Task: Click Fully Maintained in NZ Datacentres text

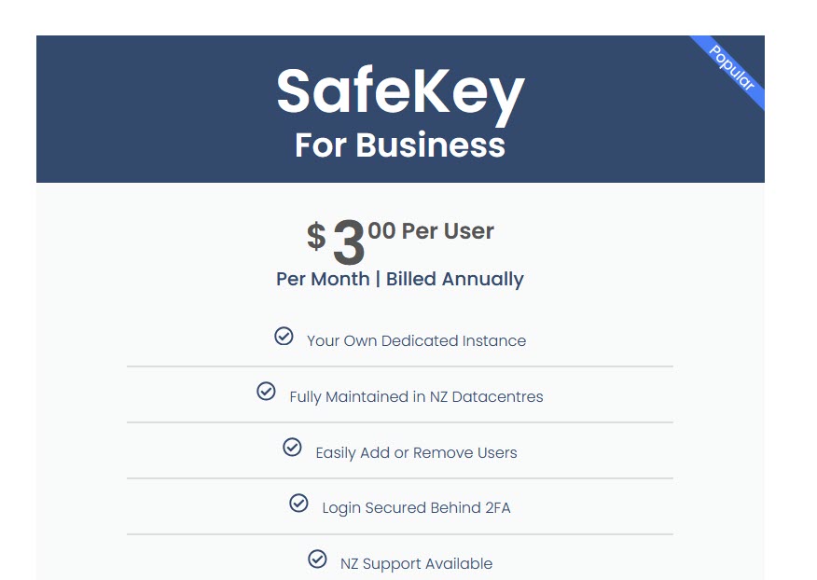Action: click(x=416, y=397)
